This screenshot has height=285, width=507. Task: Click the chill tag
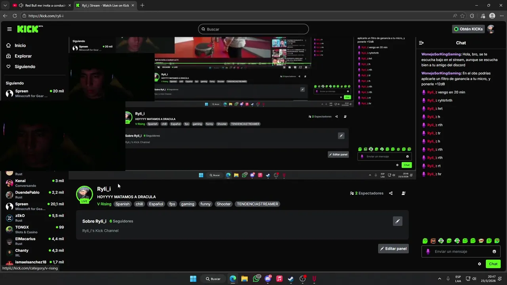coord(139,204)
